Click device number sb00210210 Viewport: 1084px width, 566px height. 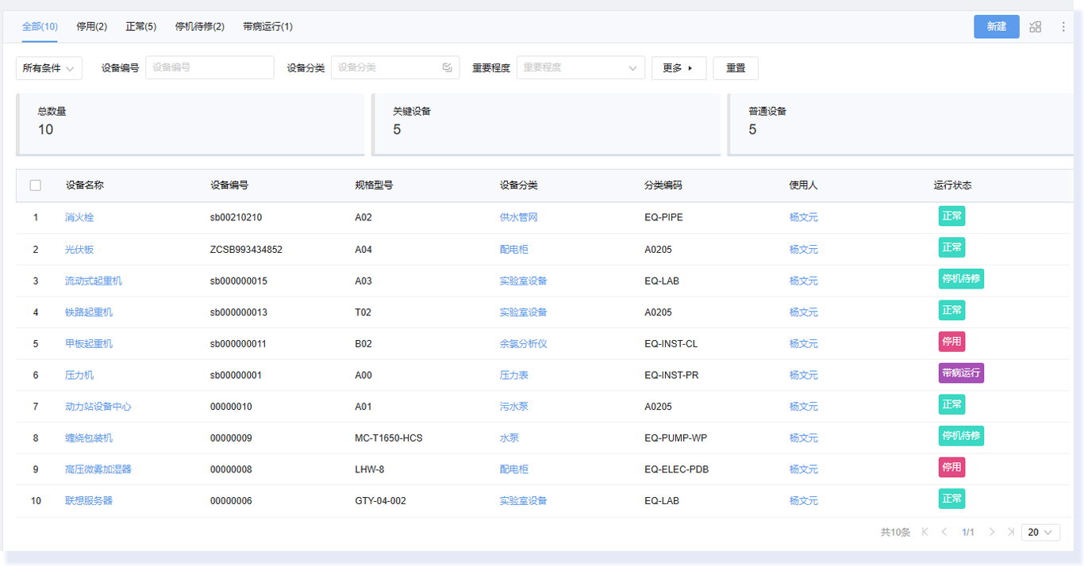coord(236,217)
